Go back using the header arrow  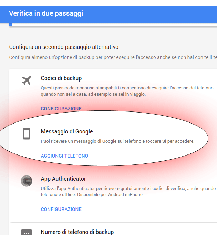(x=1, y=14)
